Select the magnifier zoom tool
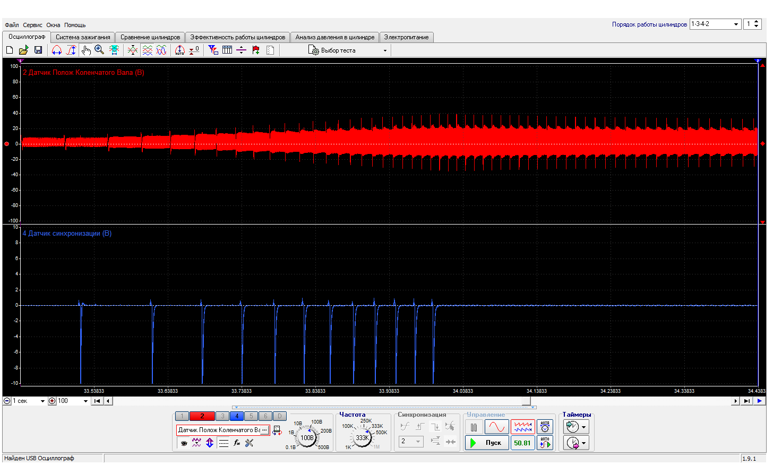Image resolution: width=773 pixels, height=465 pixels. click(x=99, y=50)
